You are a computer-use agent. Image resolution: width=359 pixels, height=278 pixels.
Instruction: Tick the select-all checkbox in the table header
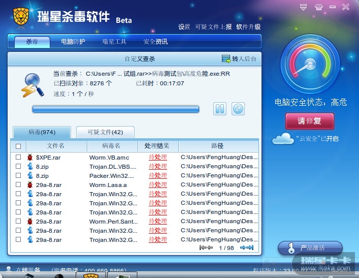tap(18, 146)
